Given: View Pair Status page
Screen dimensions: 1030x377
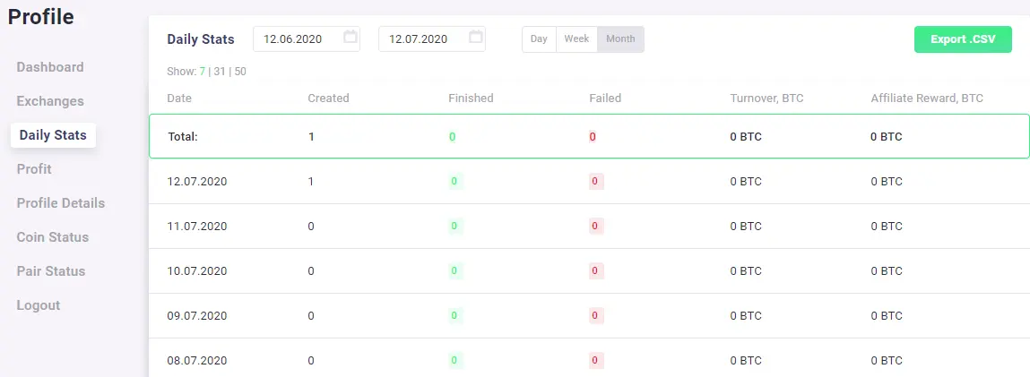Looking at the screenshot, I should [x=50, y=271].
